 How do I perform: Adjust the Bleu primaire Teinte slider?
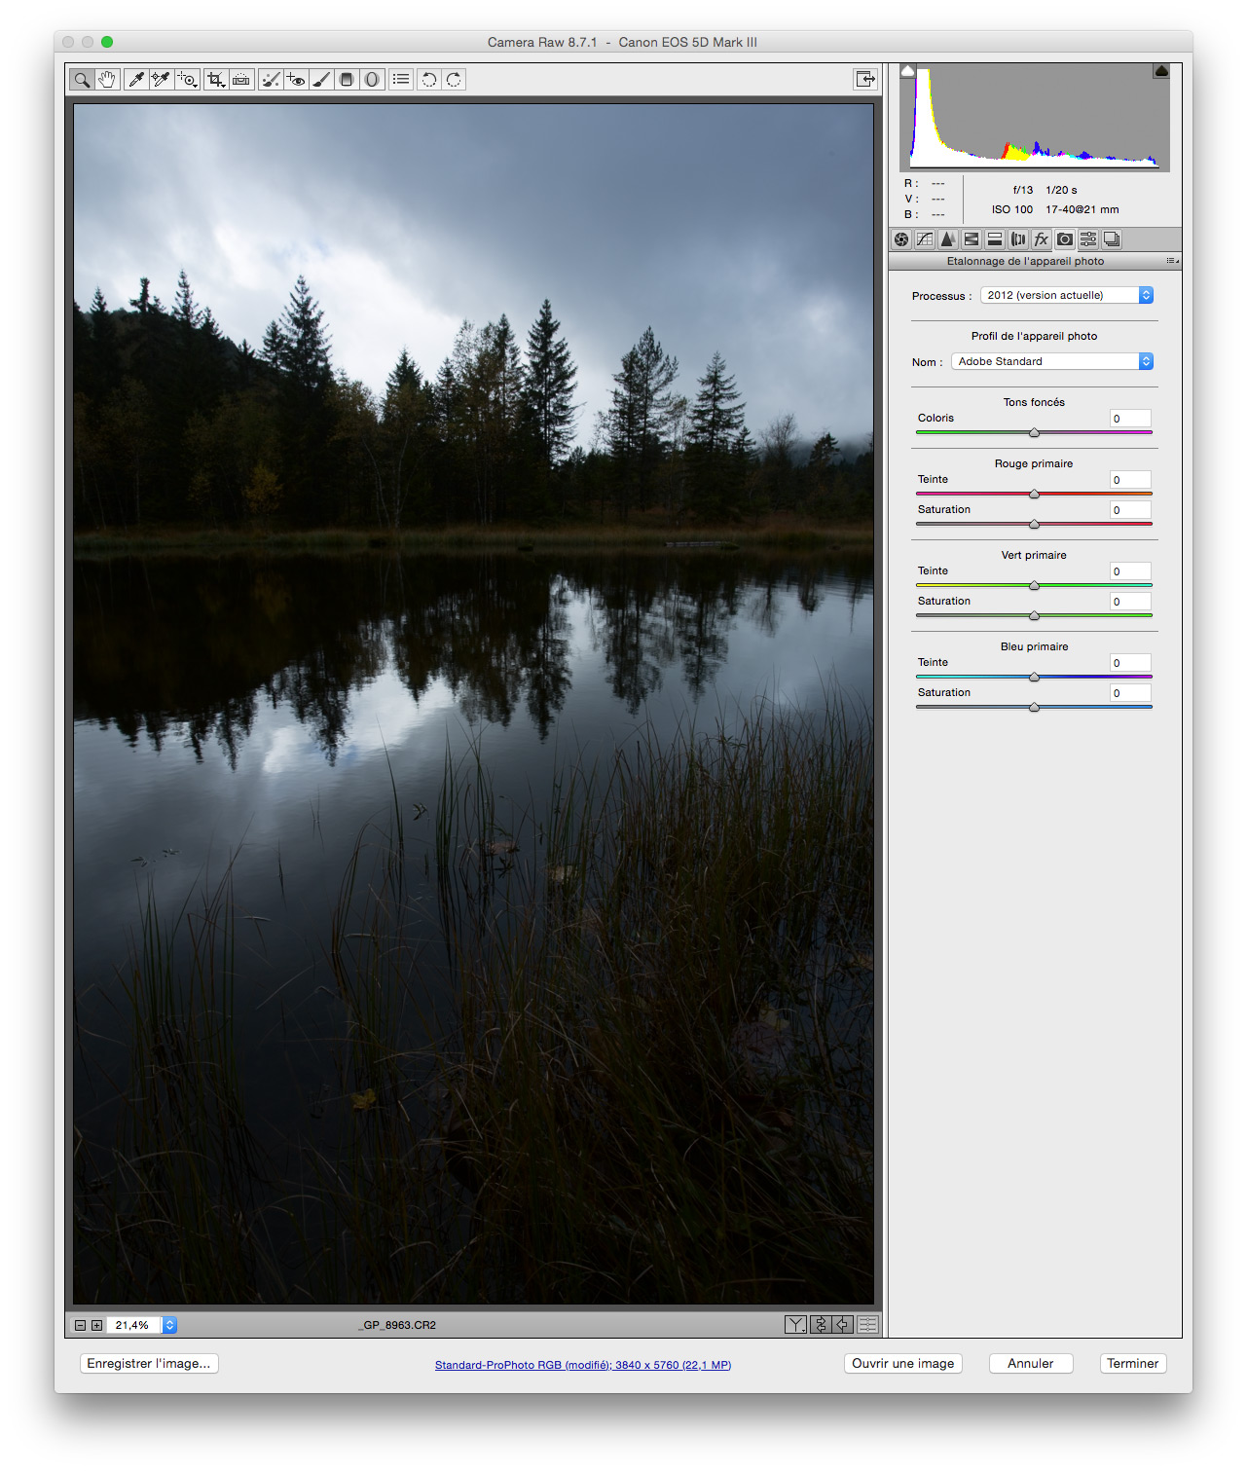[1035, 677]
